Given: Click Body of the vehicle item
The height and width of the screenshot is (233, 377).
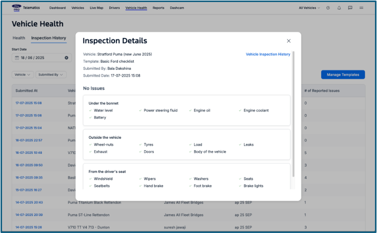Looking at the screenshot, I should [x=208, y=152].
